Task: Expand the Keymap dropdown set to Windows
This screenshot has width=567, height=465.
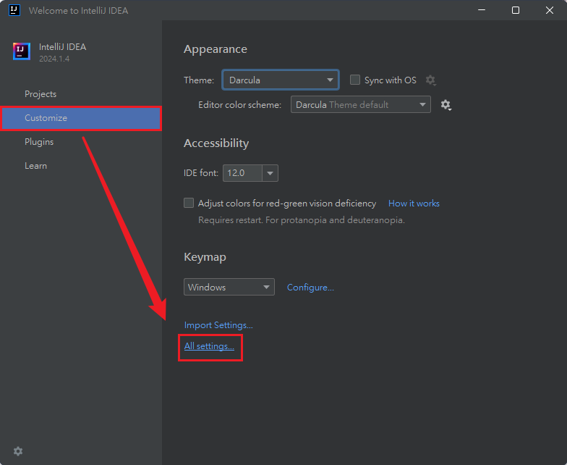Action: coord(229,287)
